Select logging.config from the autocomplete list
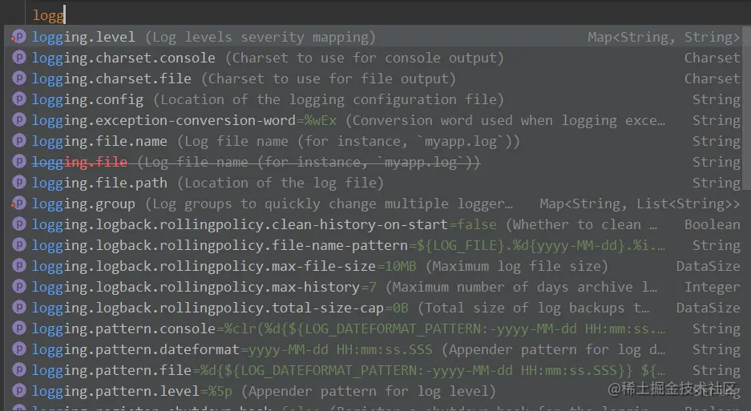This screenshot has width=751, height=411. click(374, 99)
